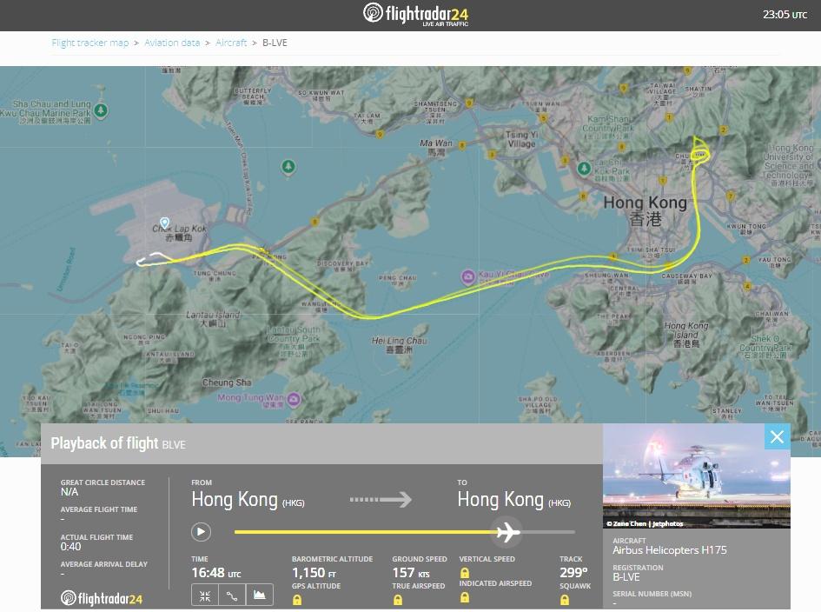Open the altitude speed graph icon
Screen dimensions: 821x612
pyautogui.click(x=259, y=595)
